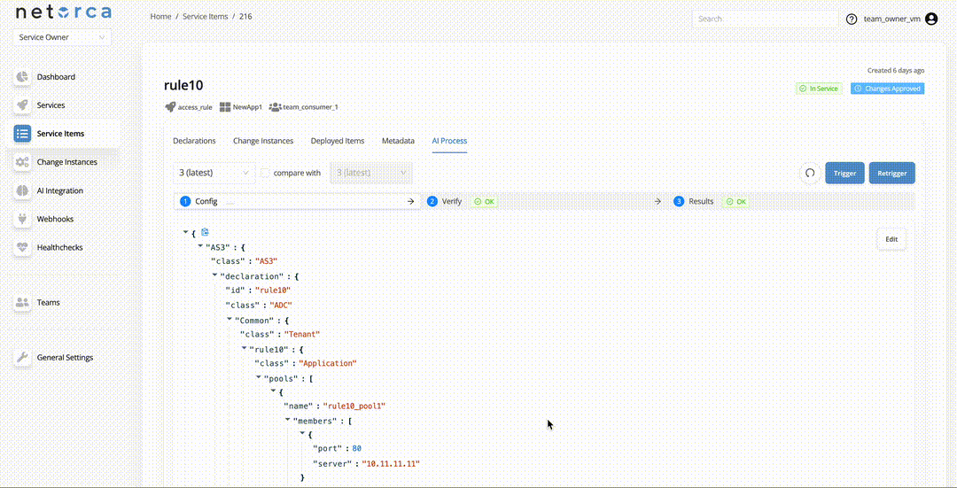957x488 pixels.
Task: Click the refresh circular icon button
Action: point(810,174)
